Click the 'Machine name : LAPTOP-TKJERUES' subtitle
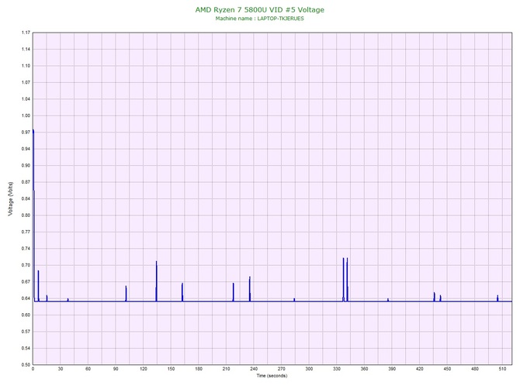Image resolution: width=520 pixels, height=389 pixels. pos(260,19)
